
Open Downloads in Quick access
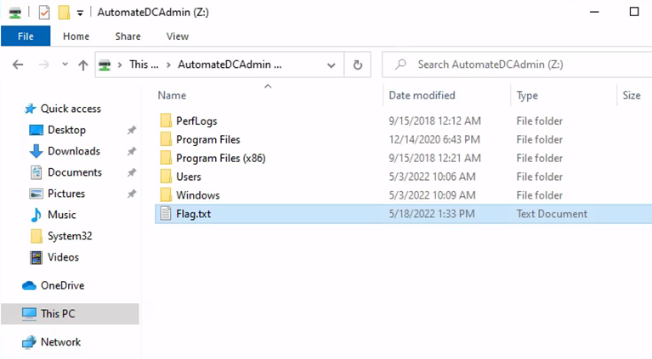point(73,151)
